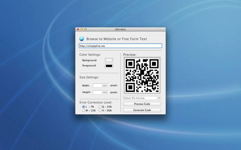The height and width of the screenshot is (150, 241).
Task: Select L - 7% error correction
Action: click(x=84, y=107)
